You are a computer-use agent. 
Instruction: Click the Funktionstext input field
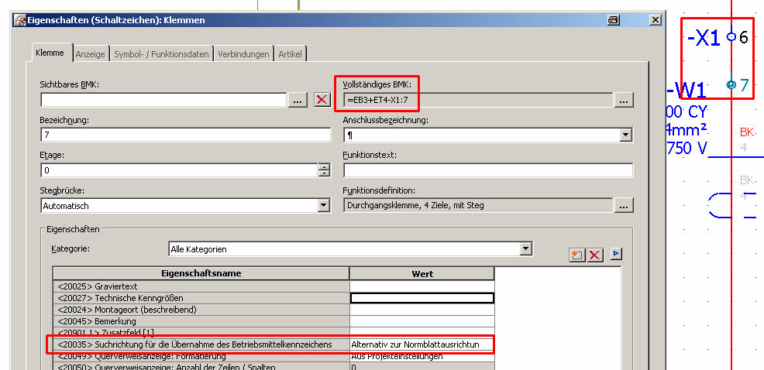click(x=488, y=170)
